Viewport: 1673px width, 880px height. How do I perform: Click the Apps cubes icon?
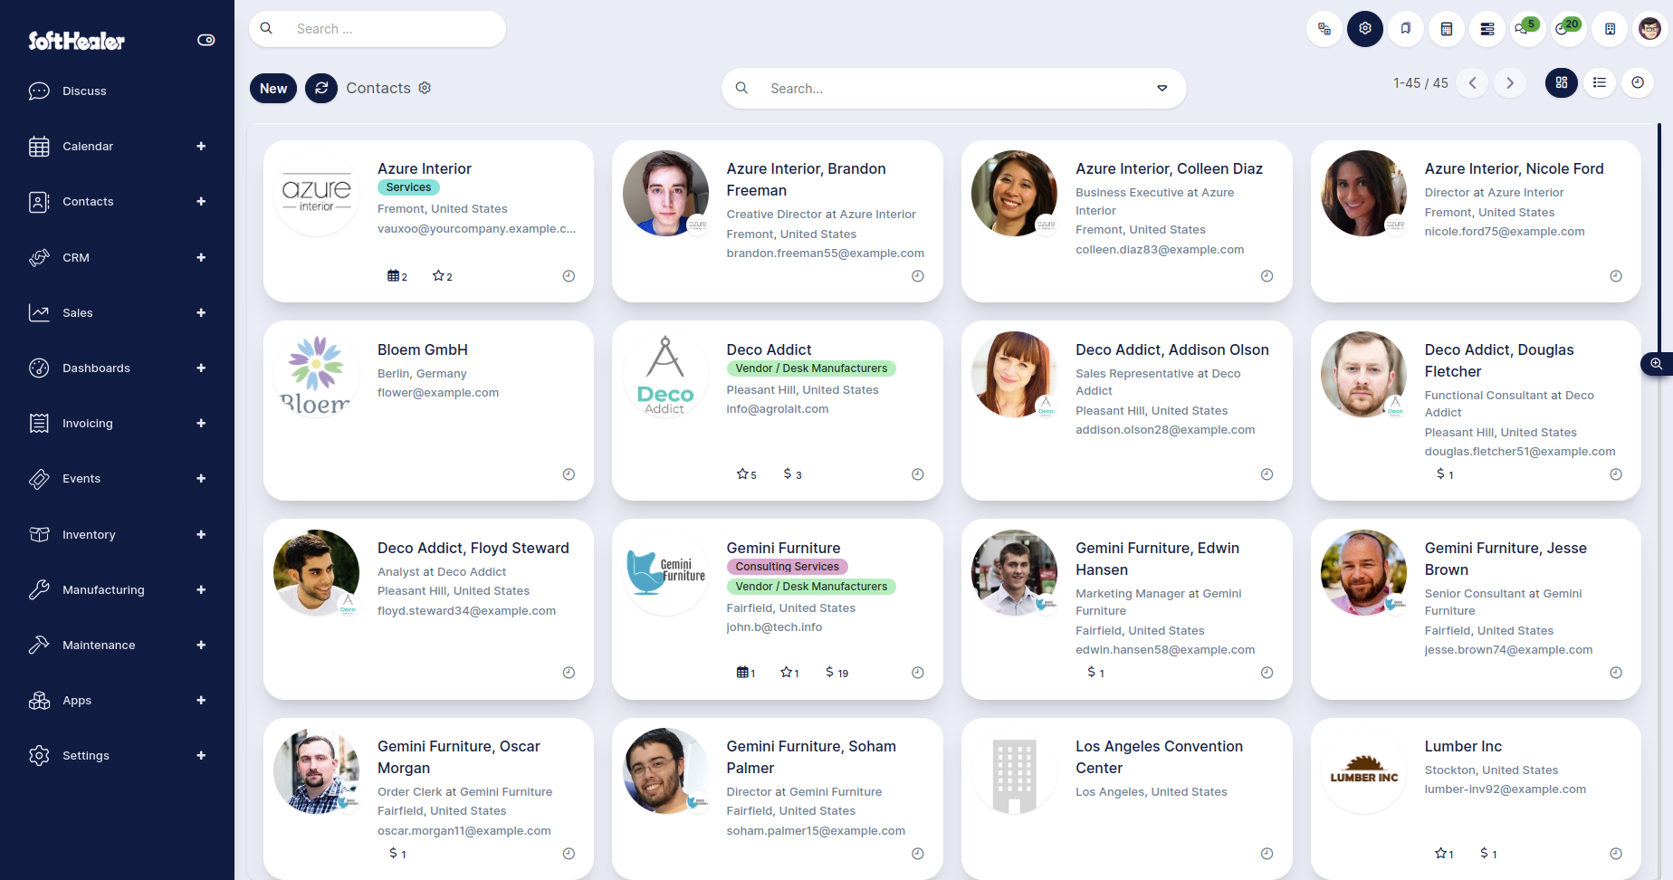39,700
